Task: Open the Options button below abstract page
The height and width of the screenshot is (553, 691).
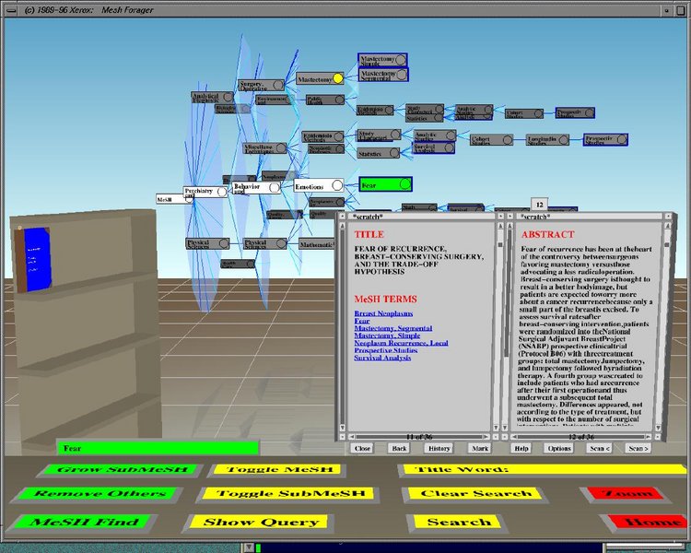Action: pos(559,448)
